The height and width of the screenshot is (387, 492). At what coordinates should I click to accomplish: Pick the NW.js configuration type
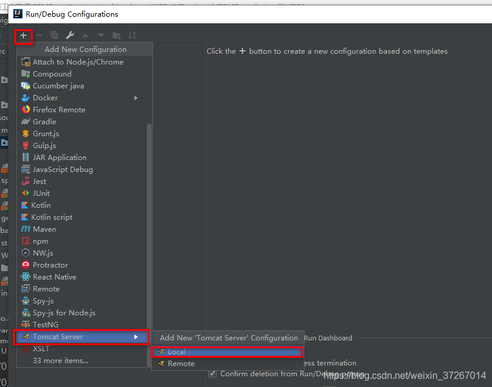tap(82, 253)
